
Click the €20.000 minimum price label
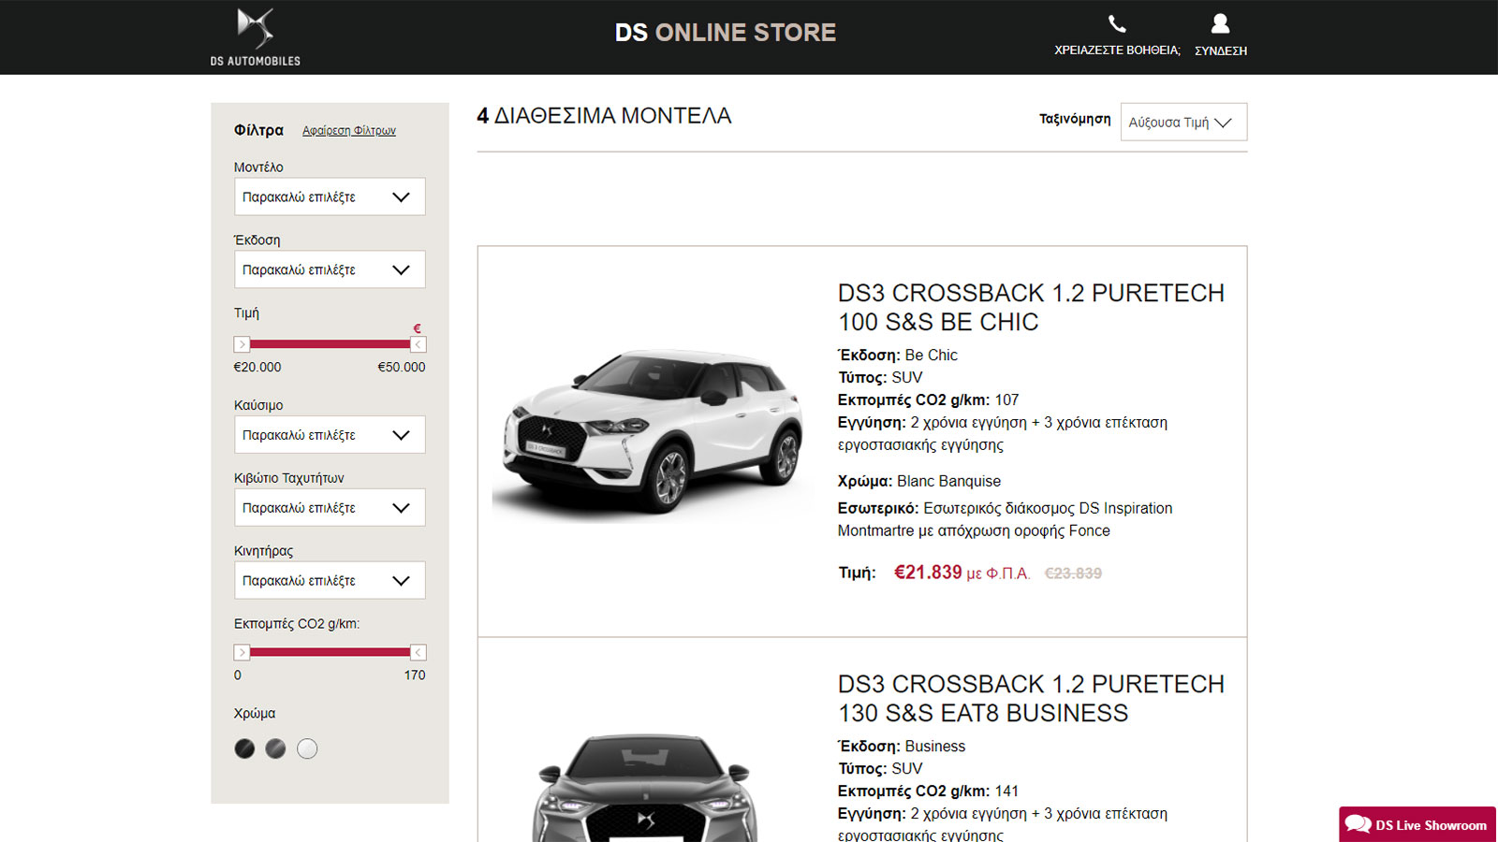(x=257, y=367)
